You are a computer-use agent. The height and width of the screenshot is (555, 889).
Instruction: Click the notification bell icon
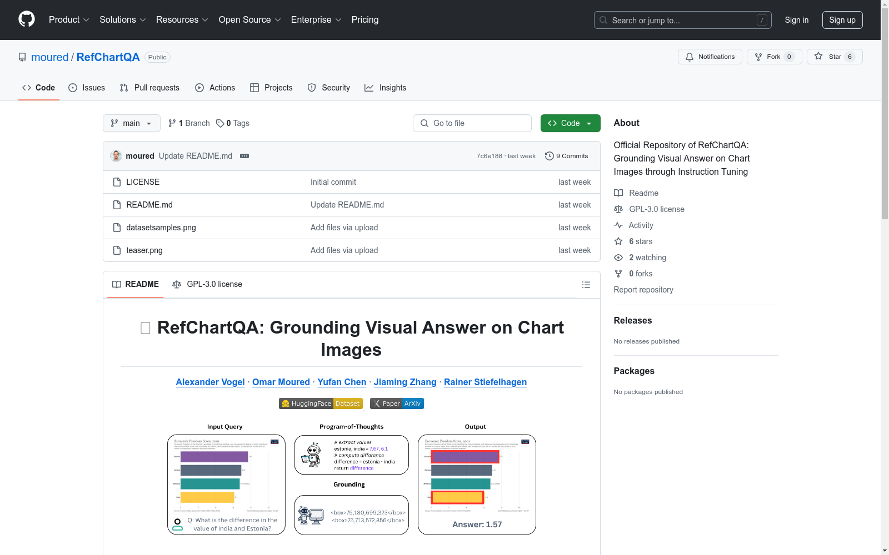click(690, 57)
